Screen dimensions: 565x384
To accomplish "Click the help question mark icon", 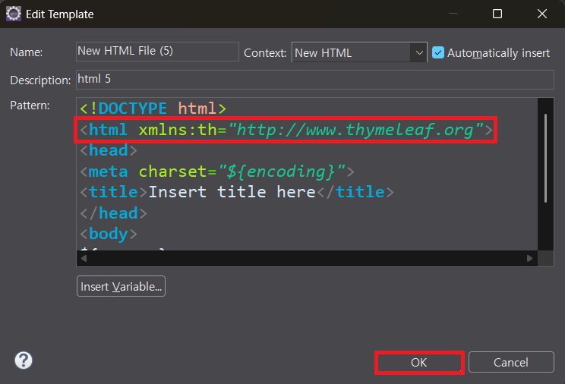I will pos(24,360).
